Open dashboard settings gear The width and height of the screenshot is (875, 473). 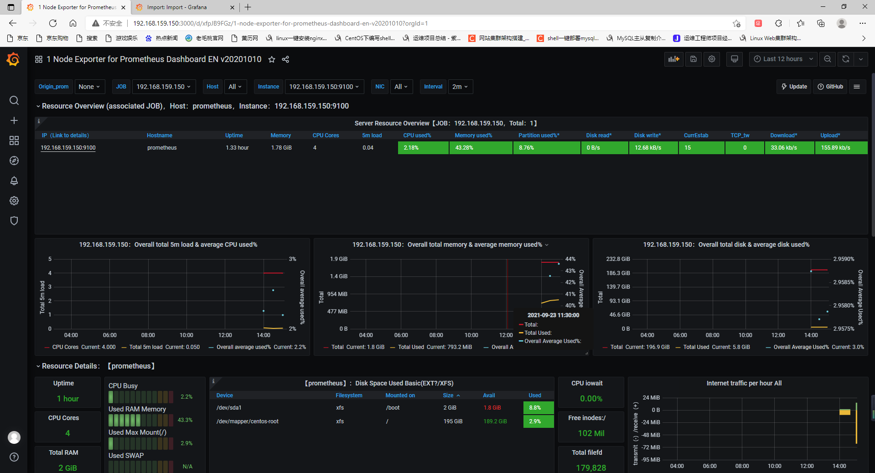pos(712,59)
